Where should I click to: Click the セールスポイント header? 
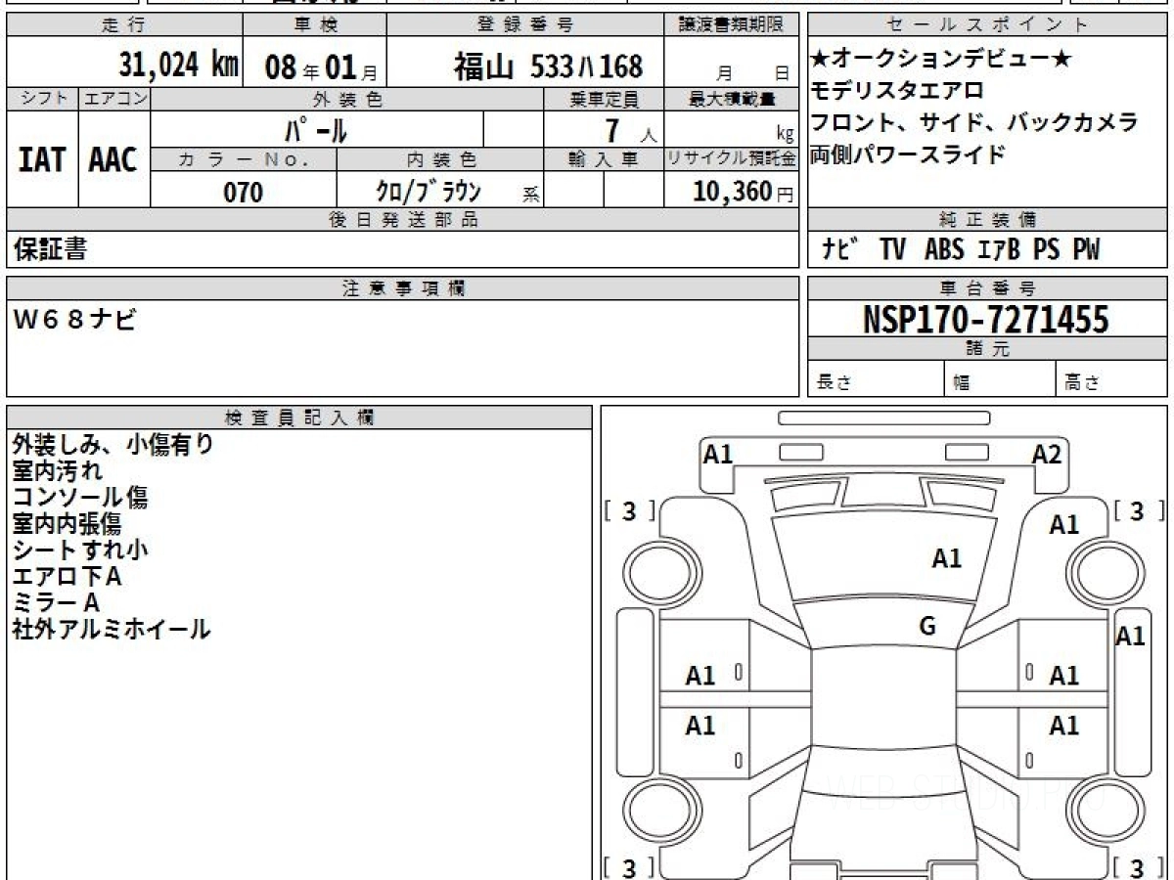click(x=987, y=26)
